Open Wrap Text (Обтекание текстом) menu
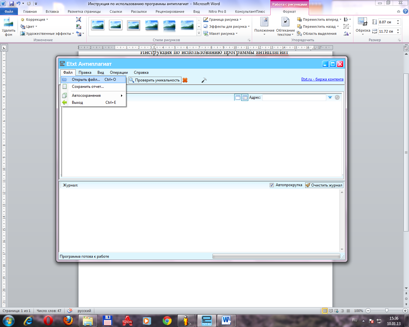 [x=285, y=27]
